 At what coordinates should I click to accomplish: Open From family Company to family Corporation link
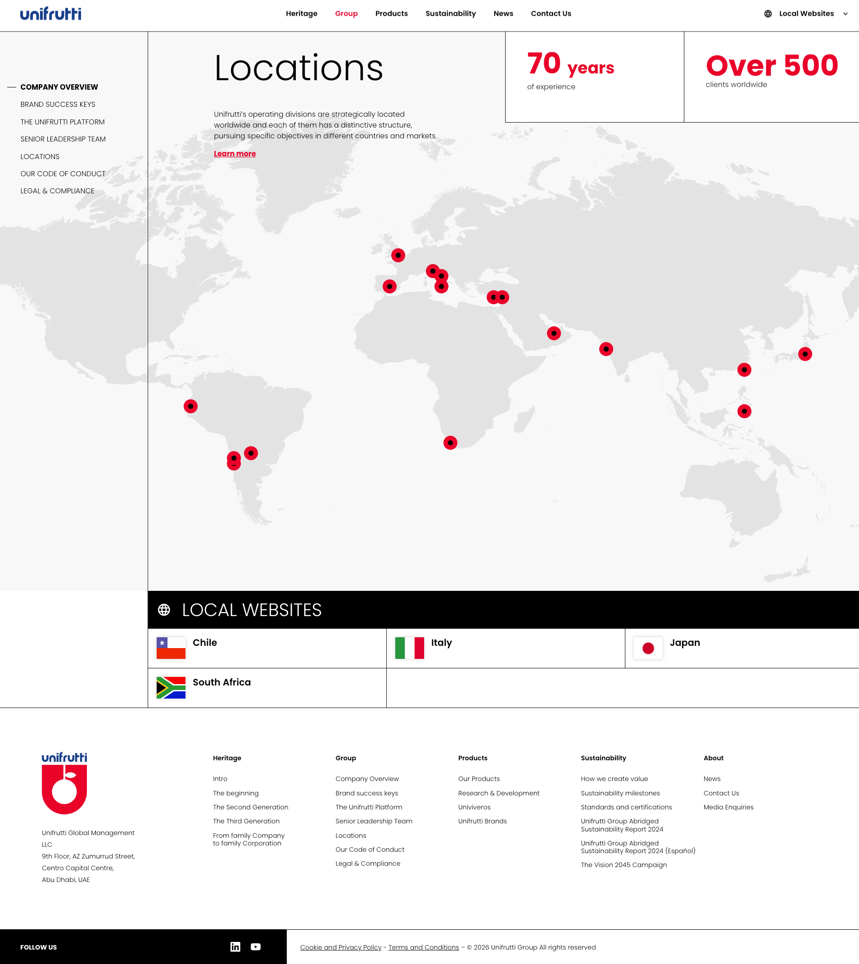point(249,839)
